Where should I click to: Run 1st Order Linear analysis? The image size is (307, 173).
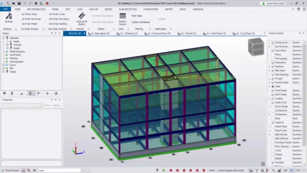[29, 14]
